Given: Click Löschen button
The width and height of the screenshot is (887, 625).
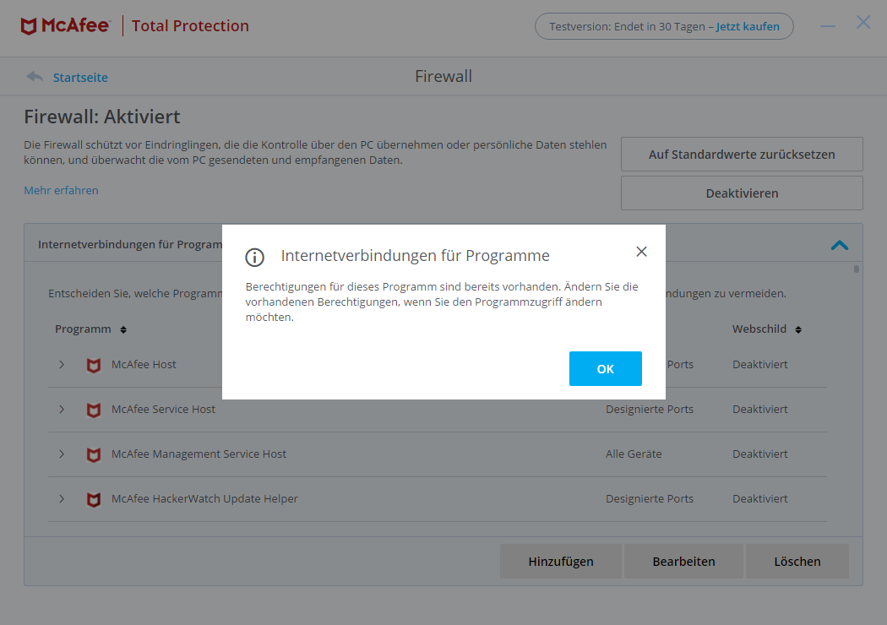Looking at the screenshot, I should coord(797,562).
